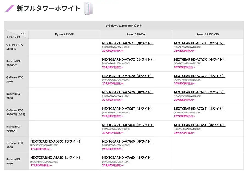Click the purple slash icon beside the heading
This screenshot has height=171, width=247.
pos(10,8)
